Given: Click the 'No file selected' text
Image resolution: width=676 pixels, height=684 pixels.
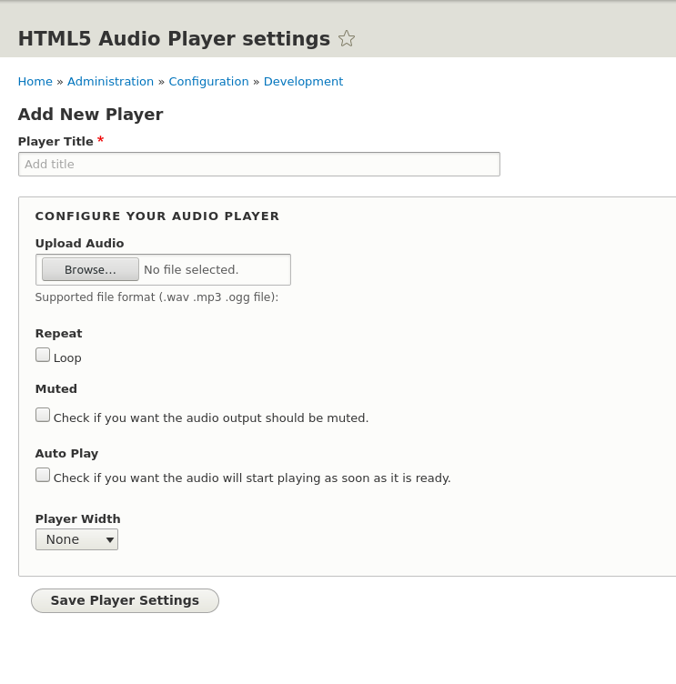Looking at the screenshot, I should coord(191,270).
